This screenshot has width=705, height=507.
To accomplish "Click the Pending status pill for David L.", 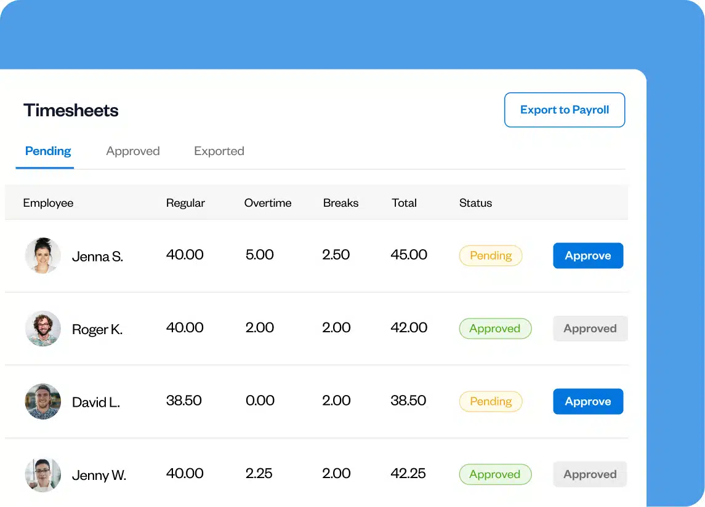I will pos(491,401).
